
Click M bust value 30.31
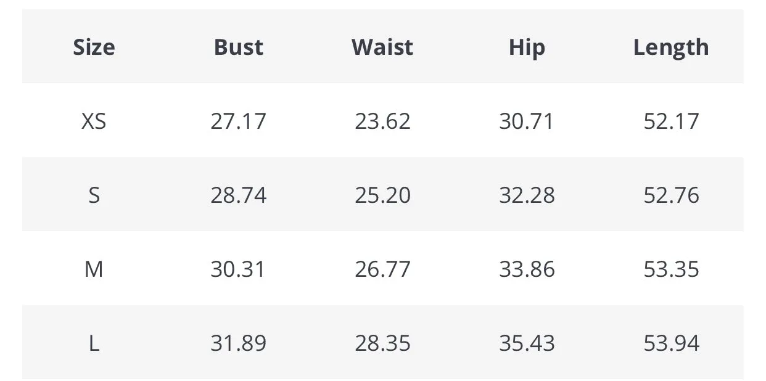[238, 269]
